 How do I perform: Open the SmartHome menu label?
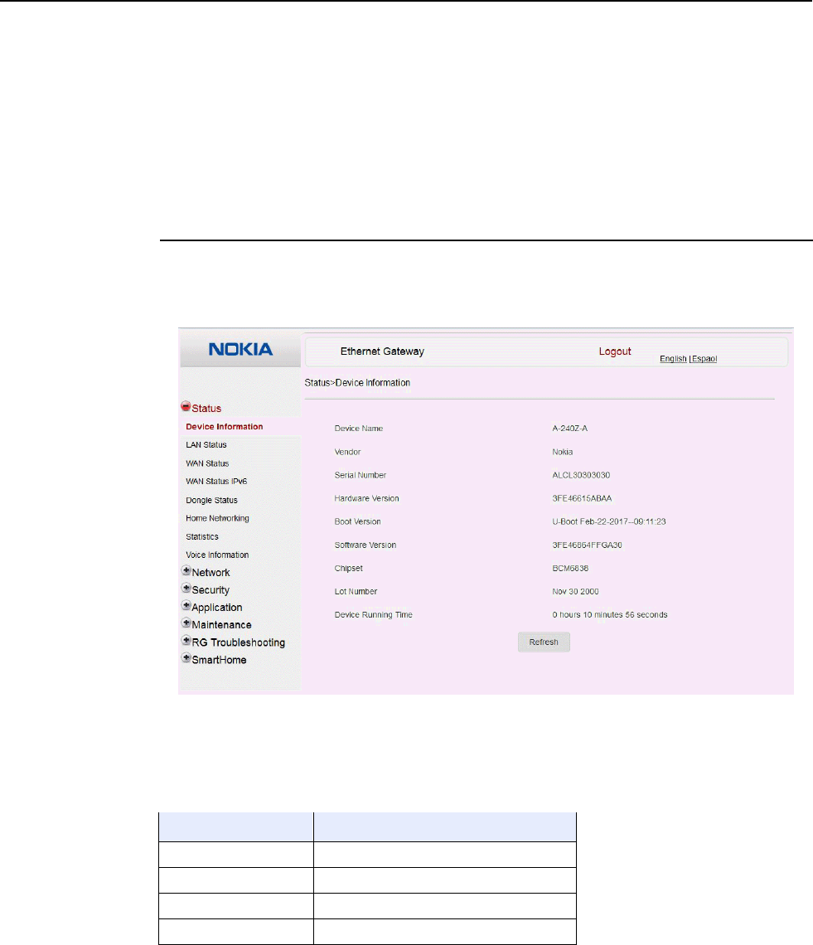(219, 660)
